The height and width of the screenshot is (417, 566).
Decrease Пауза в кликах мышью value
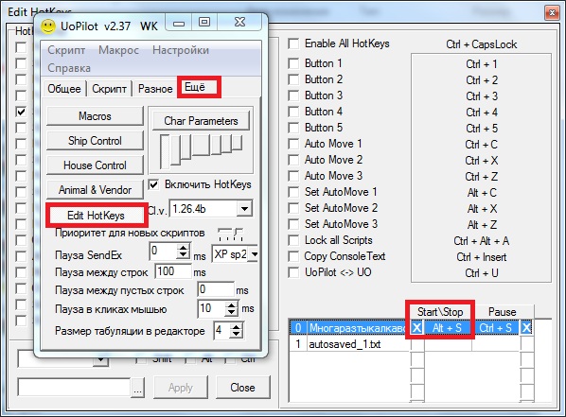tap(231, 312)
